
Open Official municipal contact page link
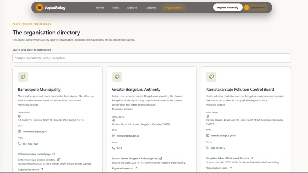(x=34, y=154)
